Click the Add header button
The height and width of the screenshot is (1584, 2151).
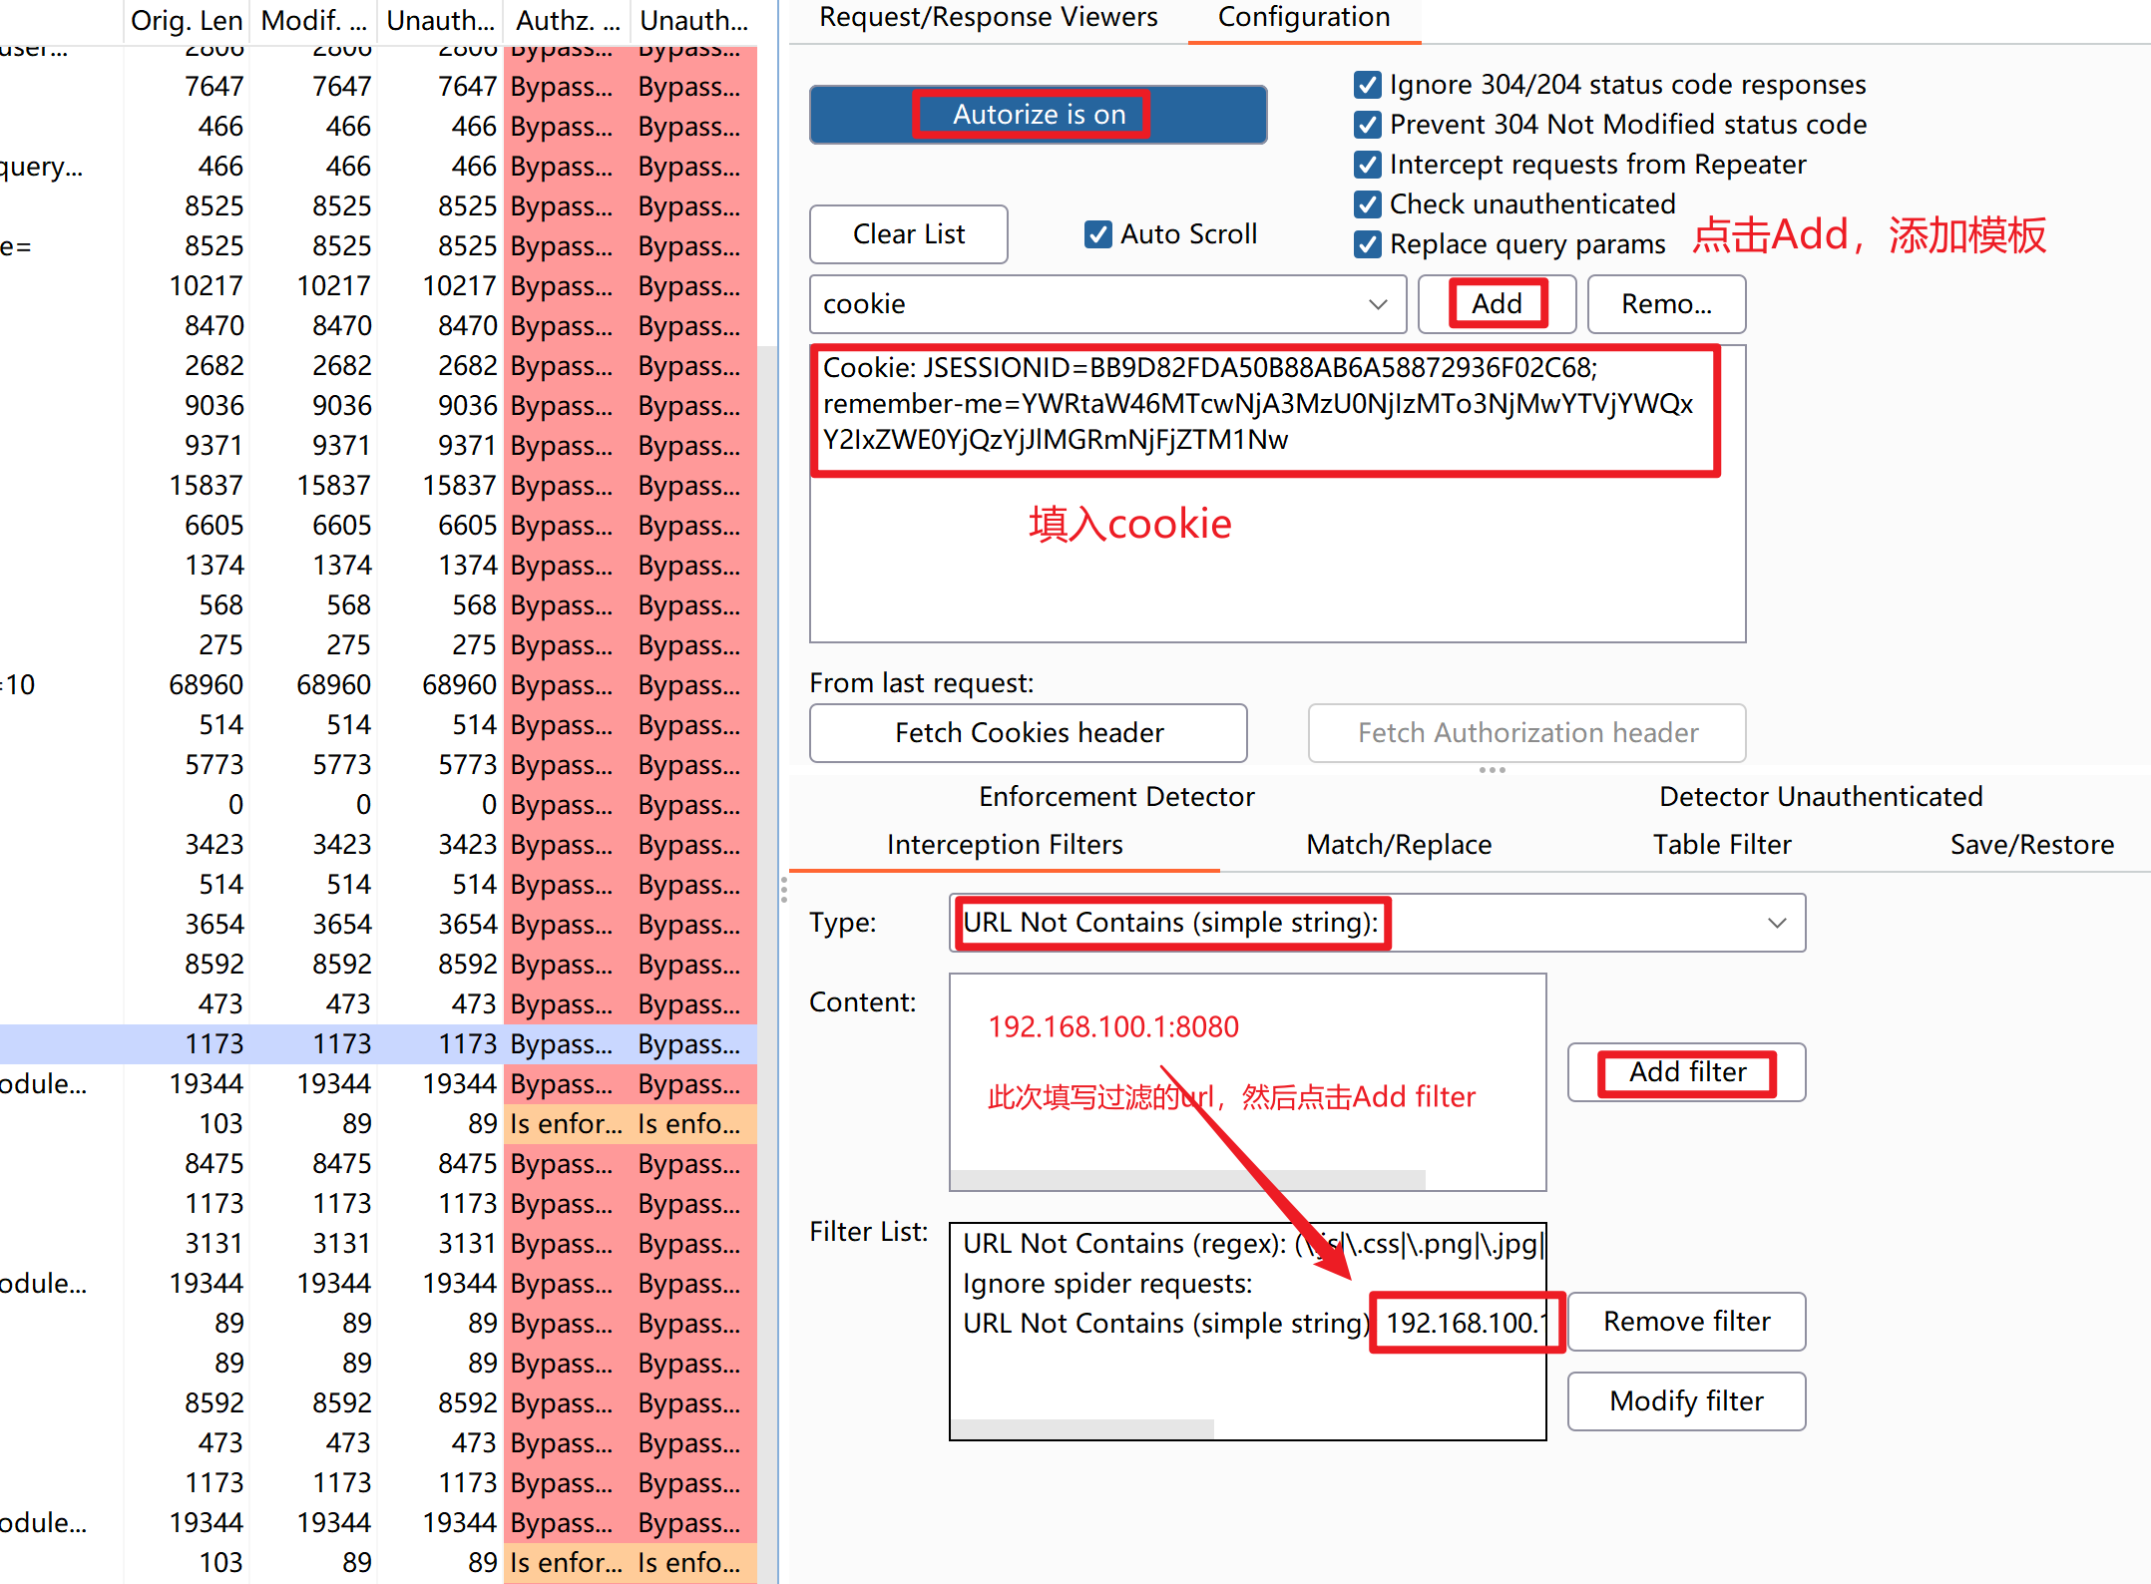click(x=1497, y=304)
